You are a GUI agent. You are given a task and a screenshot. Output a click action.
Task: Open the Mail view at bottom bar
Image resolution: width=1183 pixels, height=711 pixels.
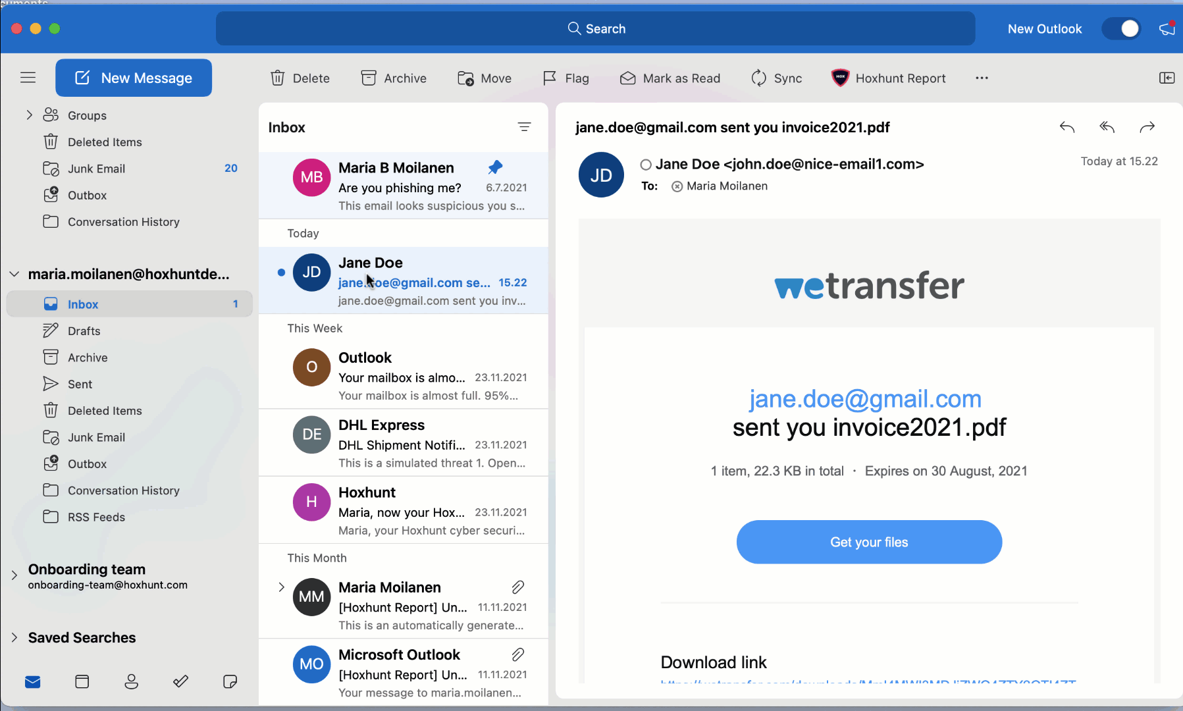[33, 682]
